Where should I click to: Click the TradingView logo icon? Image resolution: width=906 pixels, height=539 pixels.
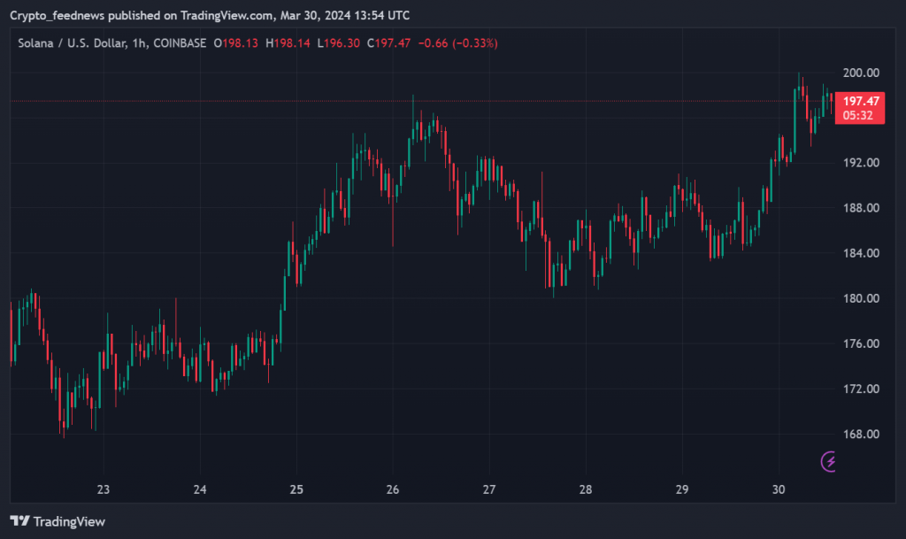coord(19,521)
